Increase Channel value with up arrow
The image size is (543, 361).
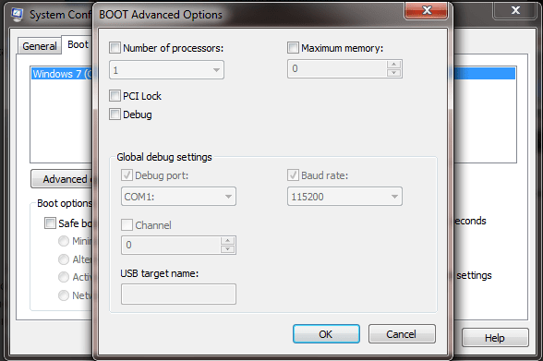227,241
